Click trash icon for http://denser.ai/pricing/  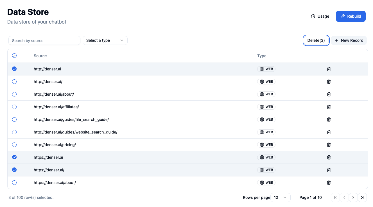pos(329,145)
